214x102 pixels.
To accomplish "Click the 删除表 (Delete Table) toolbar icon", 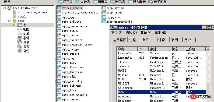I will pyautogui.click(x=112, y=2).
